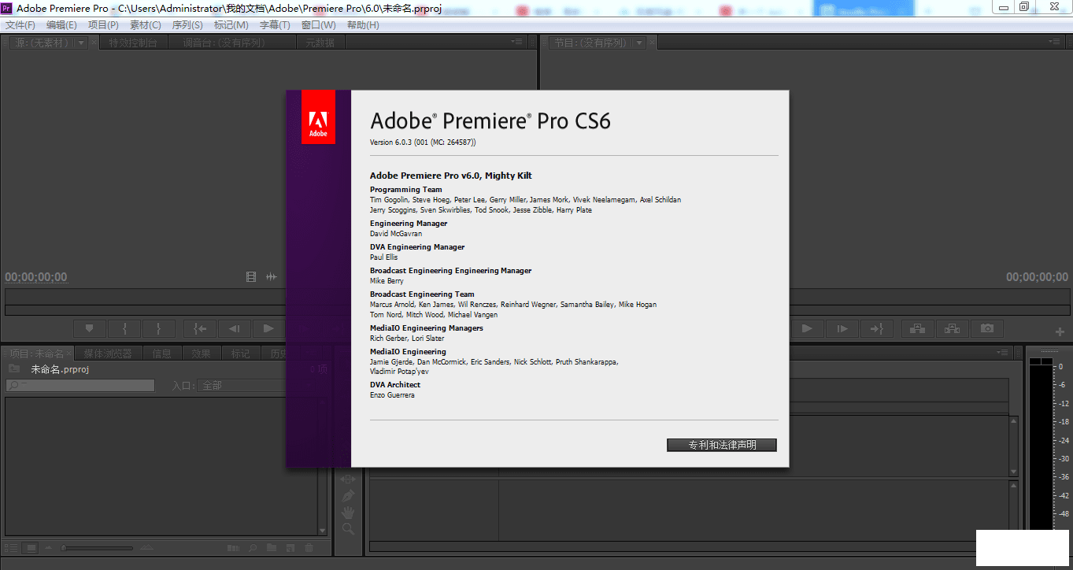
Task: Play the sequence in Program monitor
Action: point(807,328)
